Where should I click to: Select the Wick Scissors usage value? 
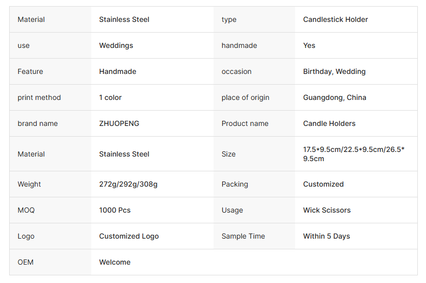coord(327,210)
